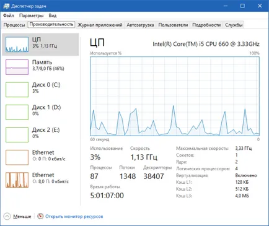Open the Параметры menu
This screenshot has width=269, height=226.
click(x=32, y=15)
